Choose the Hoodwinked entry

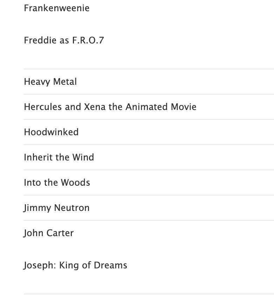[51, 132]
